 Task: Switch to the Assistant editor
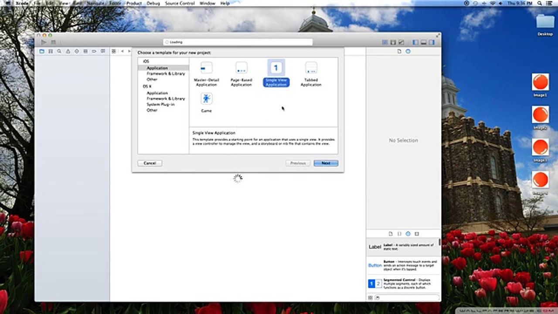tap(393, 42)
